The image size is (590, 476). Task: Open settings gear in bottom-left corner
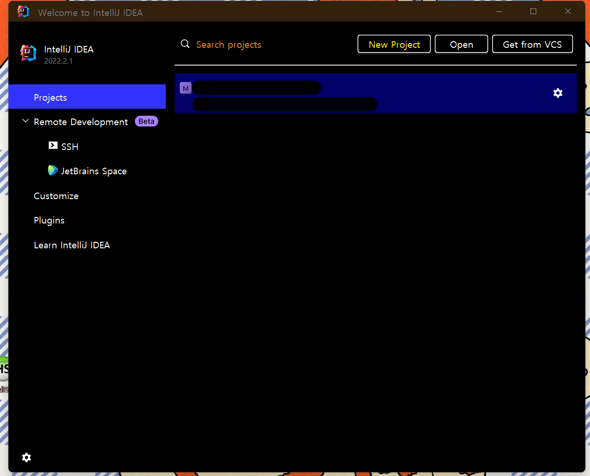(27, 457)
